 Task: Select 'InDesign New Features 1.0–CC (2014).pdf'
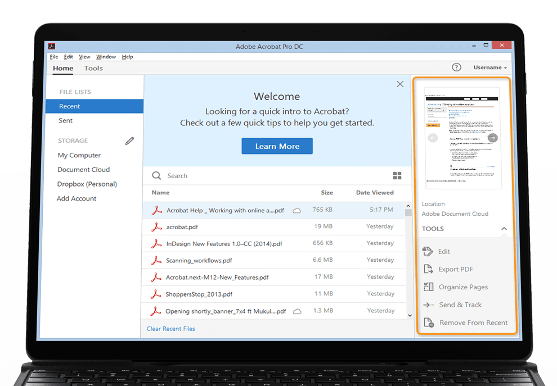[224, 244]
